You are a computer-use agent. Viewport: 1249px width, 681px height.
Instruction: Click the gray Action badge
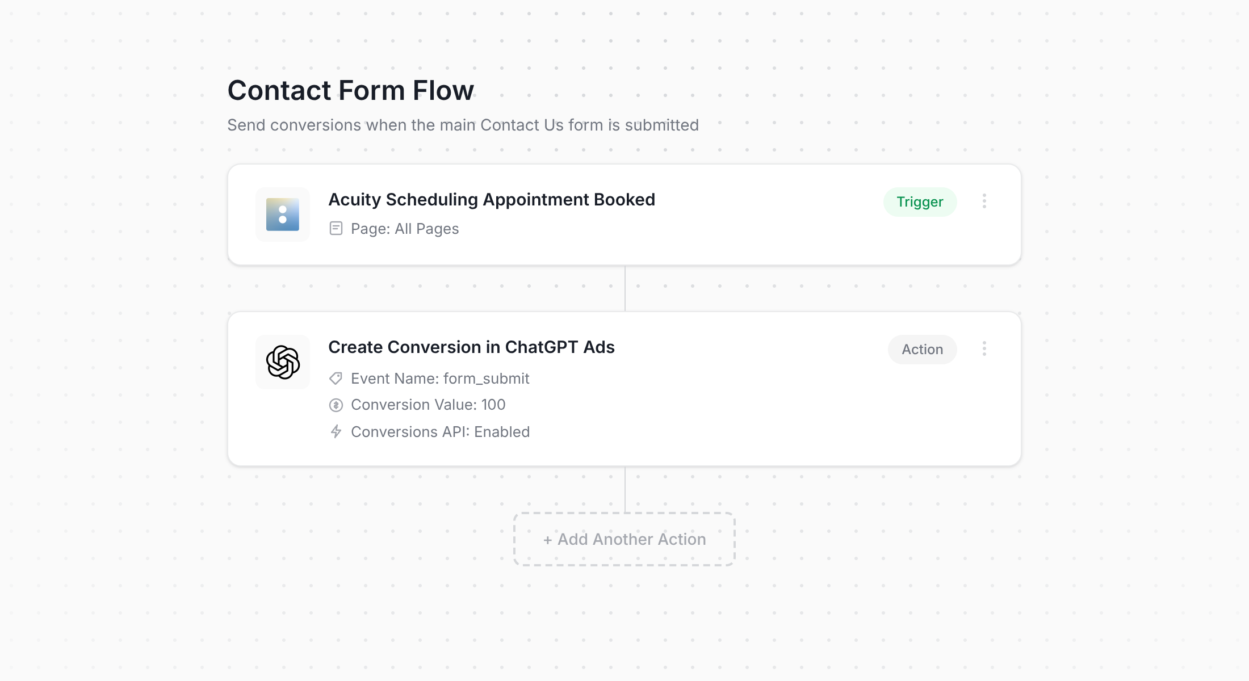pos(923,350)
